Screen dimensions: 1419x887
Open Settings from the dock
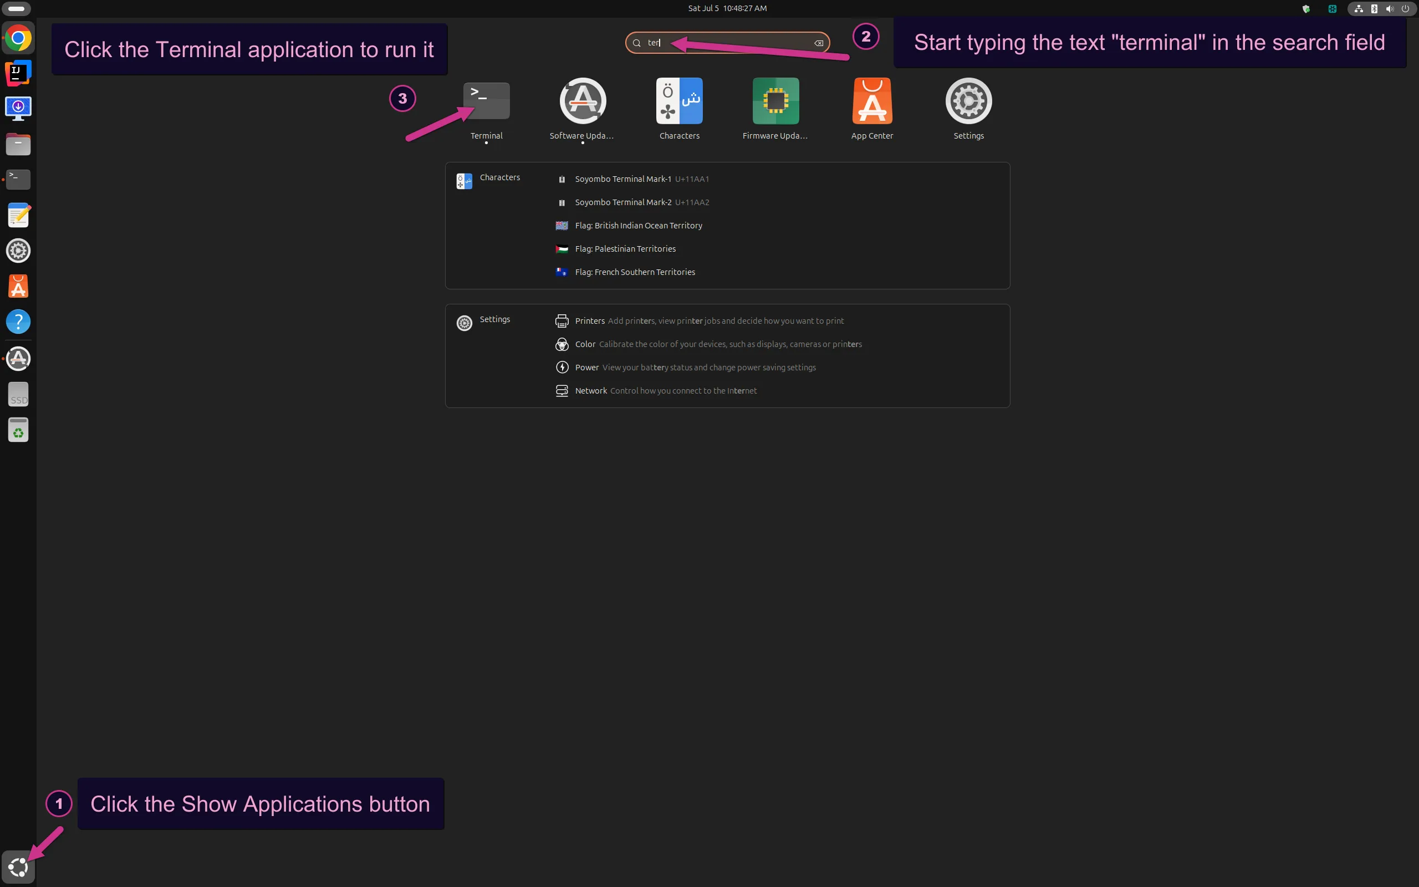tap(18, 251)
